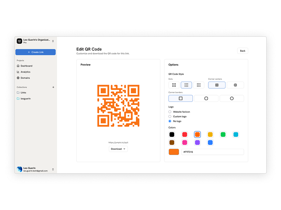Open the Links collection
This screenshot has height=210, width=281.
[23, 93]
